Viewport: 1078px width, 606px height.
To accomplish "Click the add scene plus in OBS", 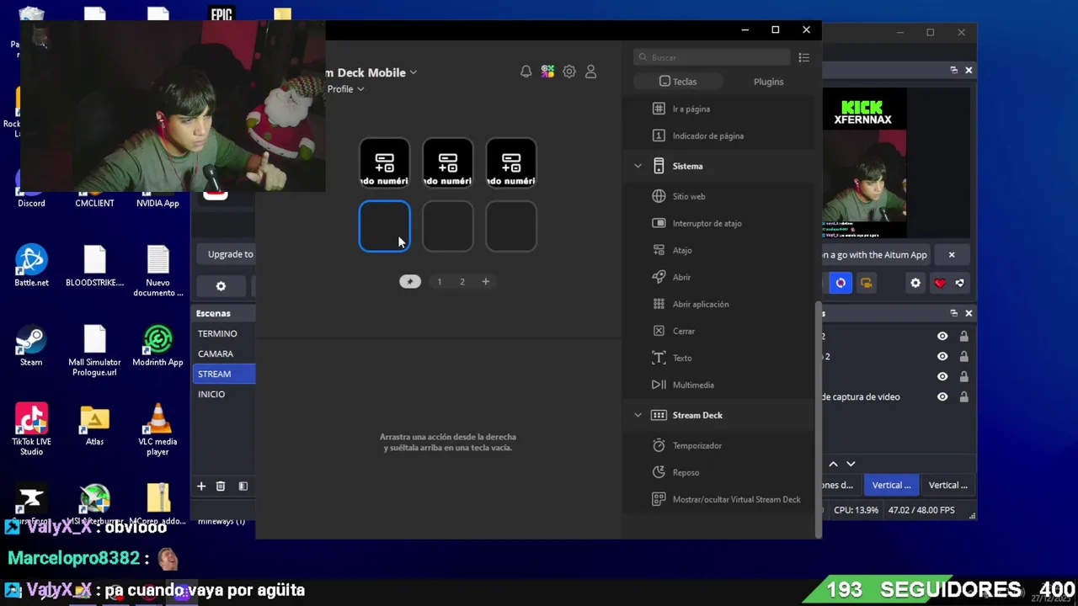I will tap(201, 486).
